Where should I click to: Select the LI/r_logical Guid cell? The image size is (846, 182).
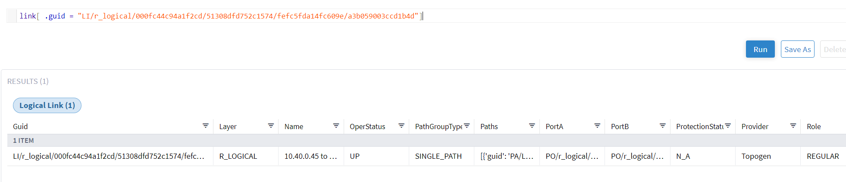coord(108,156)
